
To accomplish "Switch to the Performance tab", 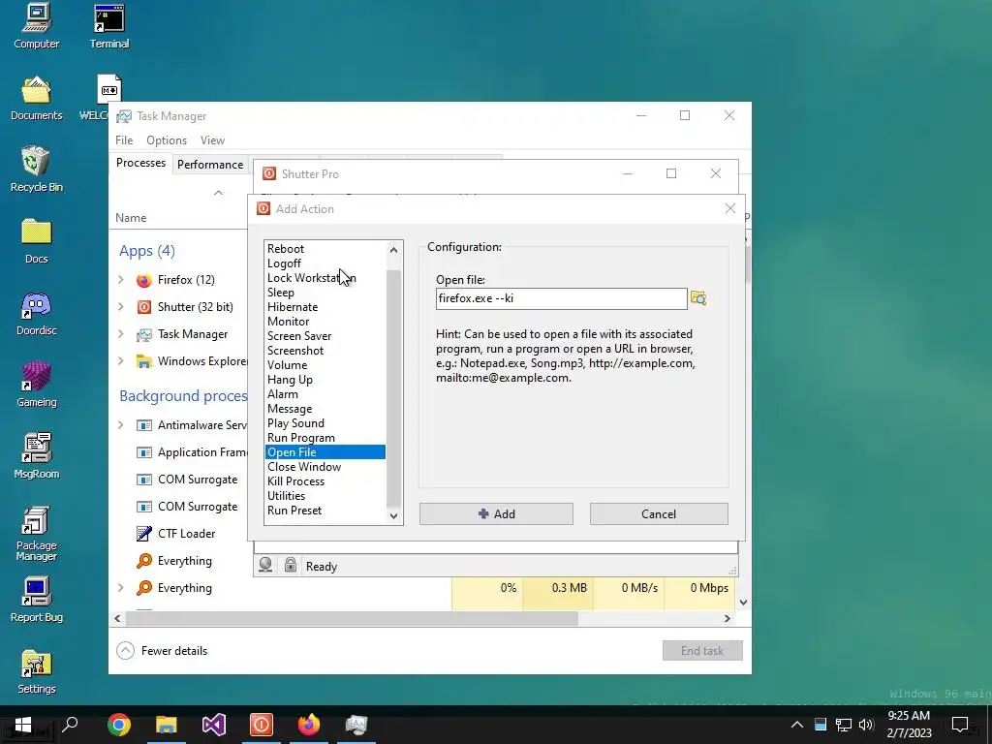I will (210, 165).
